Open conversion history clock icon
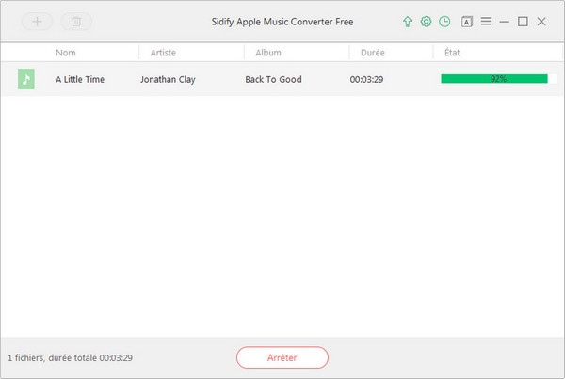565x379 pixels. click(444, 21)
